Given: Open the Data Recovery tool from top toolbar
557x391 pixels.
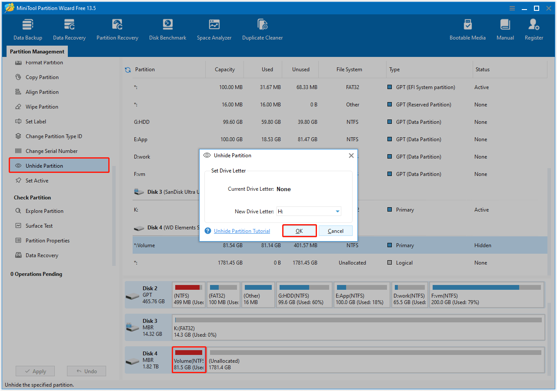Looking at the screenshot, I should tap(69, 28).
